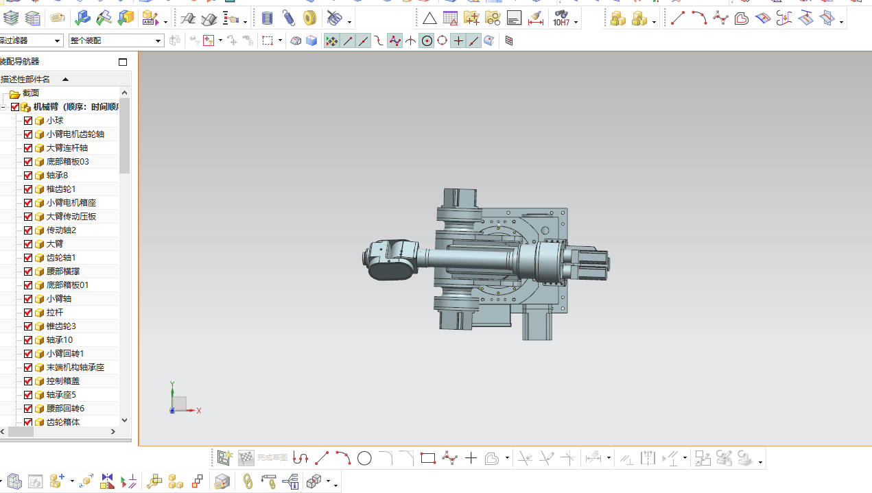Maximize the 装配导航器 panel square button
The image size is (872, 493).
123,62
